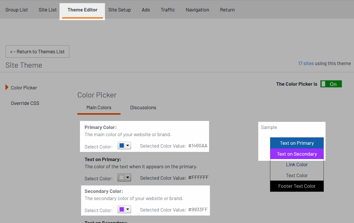Select Color Picker in the sidebar
Viewport: 354px width, 223px height.
click(24, 88)
